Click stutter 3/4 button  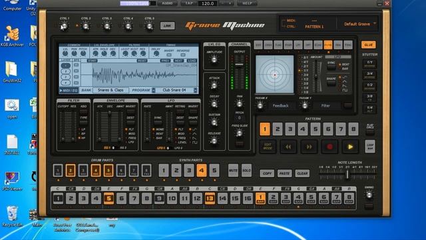[x=369, y=75]
